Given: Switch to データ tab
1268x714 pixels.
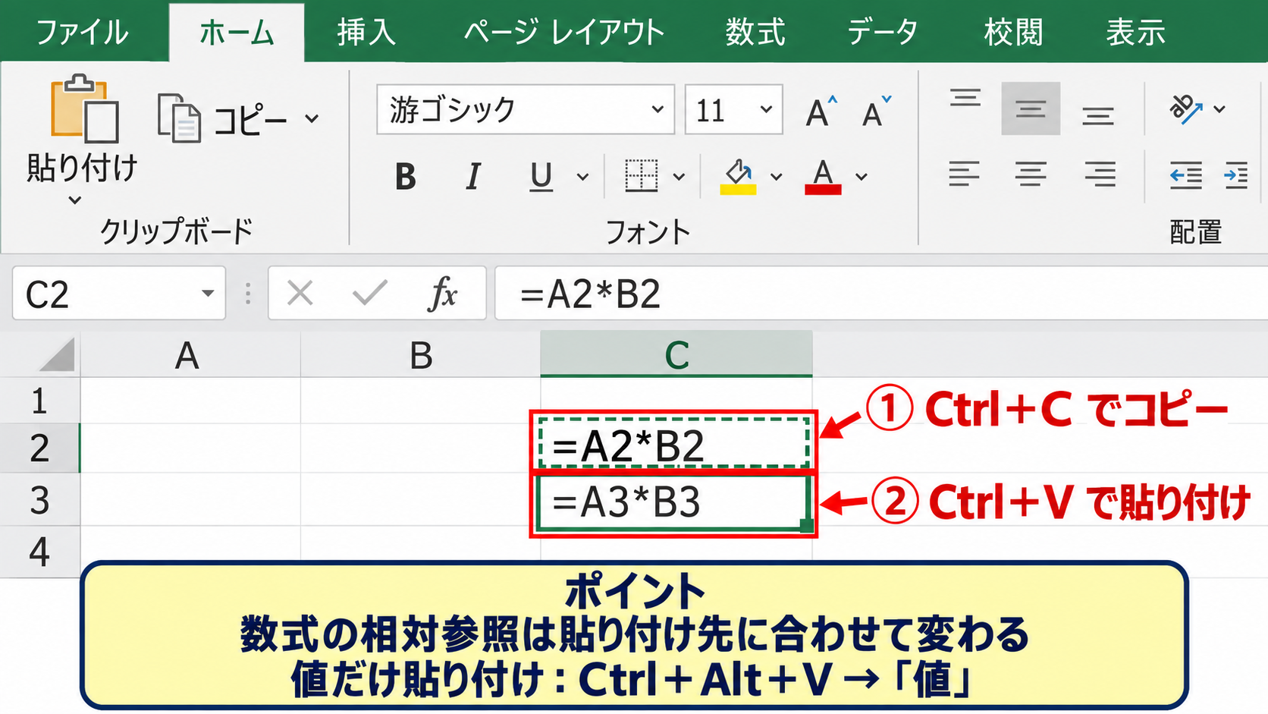Looking at the screenshot, I should pyautogui.click(x=883, y=33).
